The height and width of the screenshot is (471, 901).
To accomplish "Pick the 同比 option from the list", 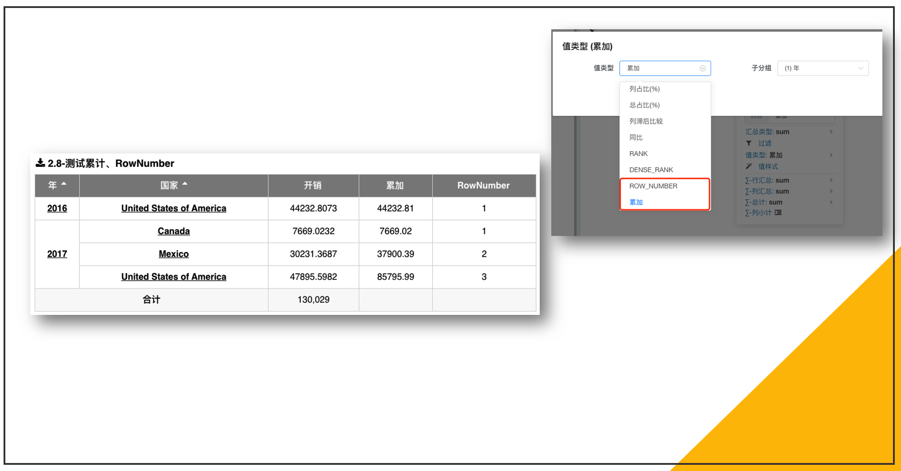I will tap(636, 137).
